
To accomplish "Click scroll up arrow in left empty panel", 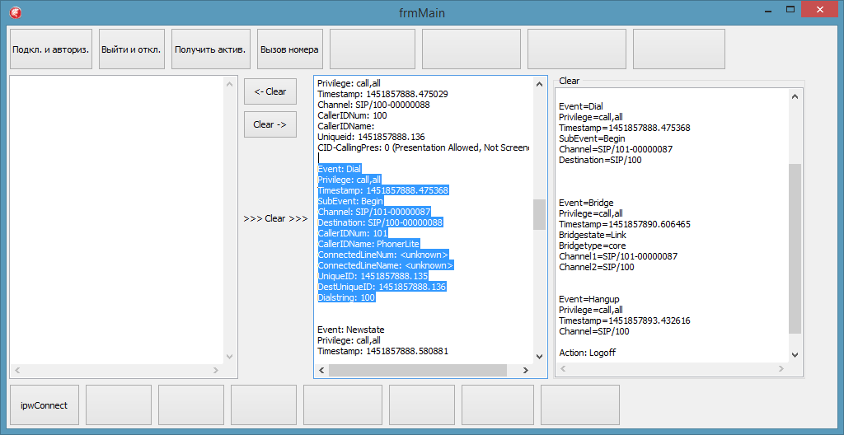I will click(x=230, y=84).
